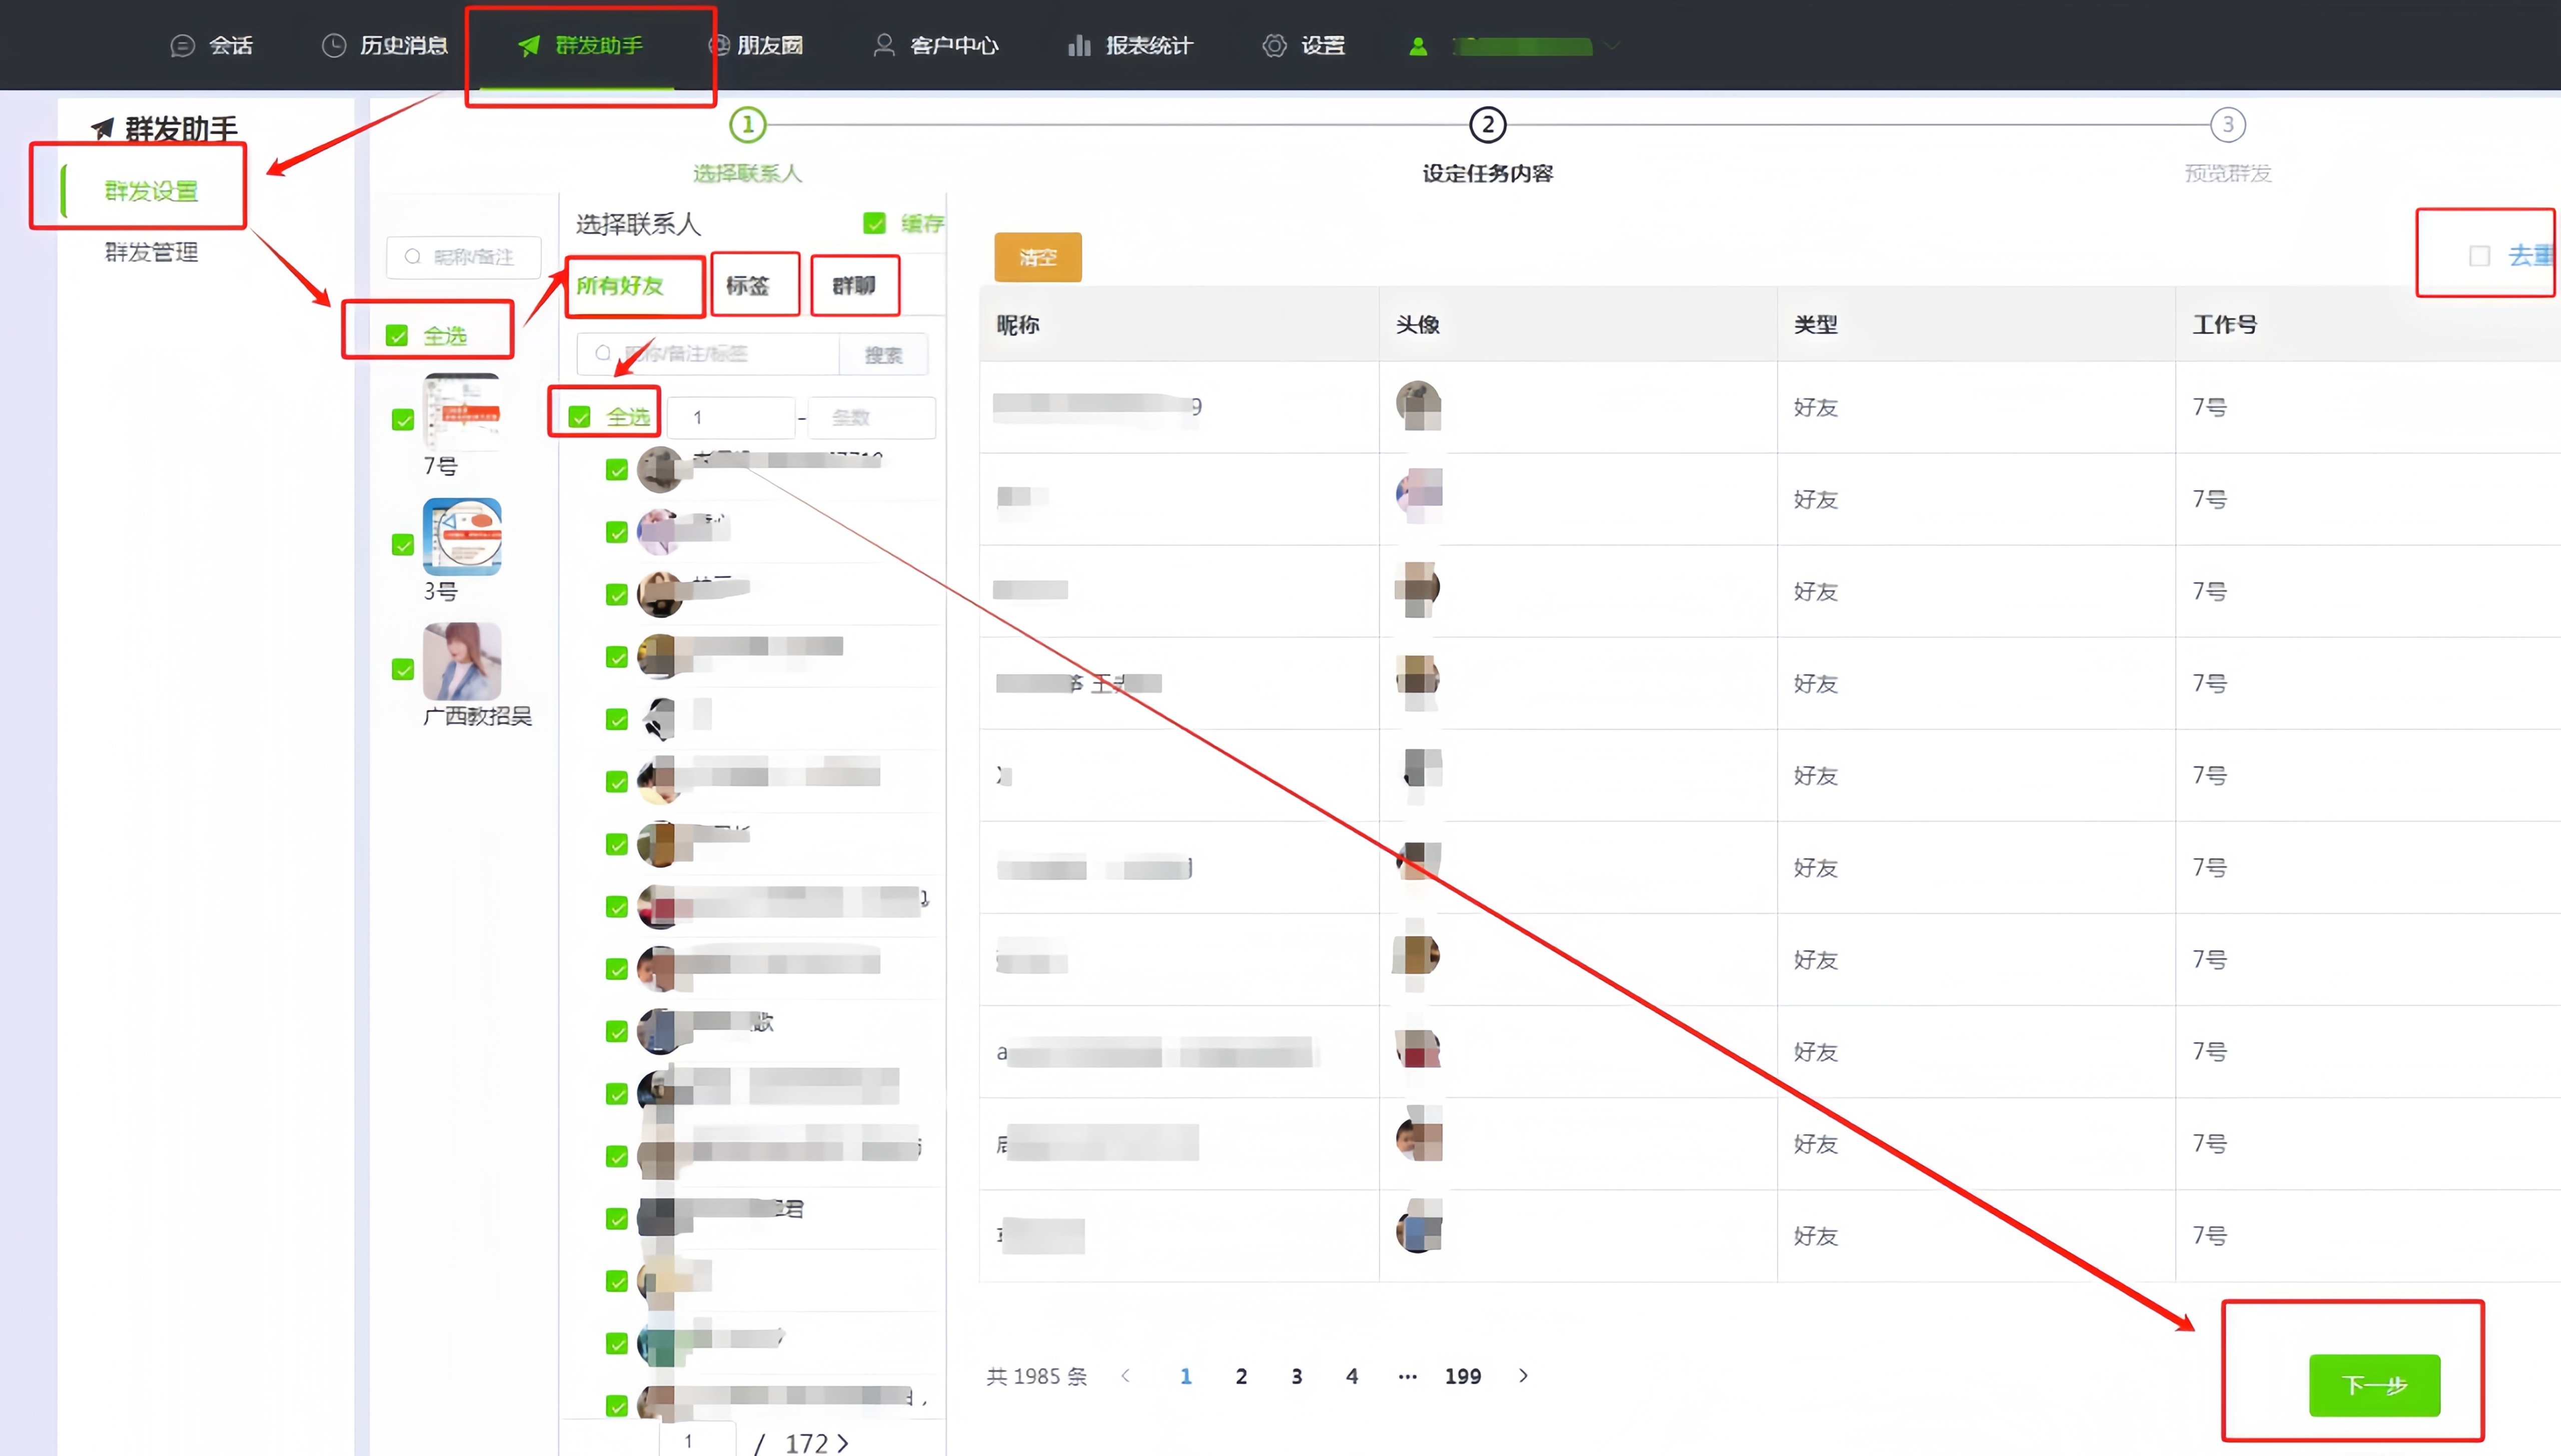This screenshot has height=1456, width=2561.
Task: Switch to the 标签 tab
Action: click(x=748, y=286)
